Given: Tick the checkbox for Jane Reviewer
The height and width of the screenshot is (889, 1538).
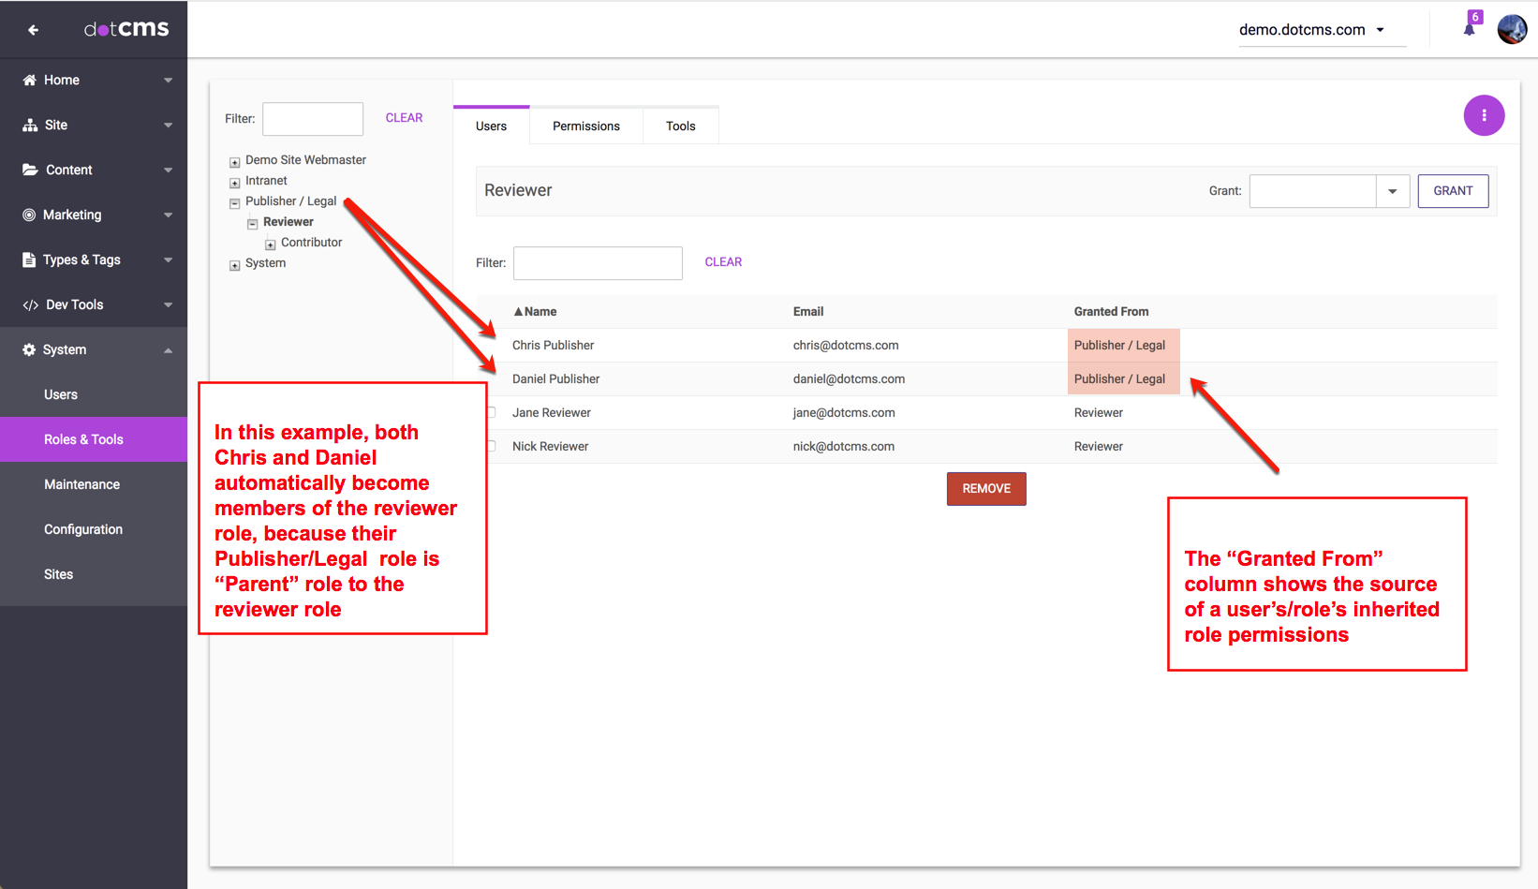Looking at the screenshot, I should tap(490, 412).
